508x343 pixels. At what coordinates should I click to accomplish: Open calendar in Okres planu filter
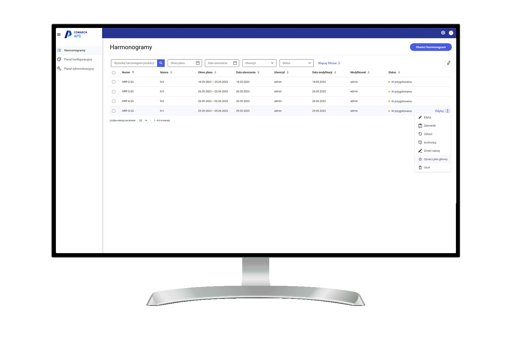(198, 63)
